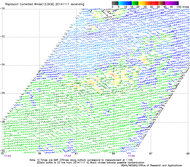Click the longitude label '75'

[x=2, y=154]
